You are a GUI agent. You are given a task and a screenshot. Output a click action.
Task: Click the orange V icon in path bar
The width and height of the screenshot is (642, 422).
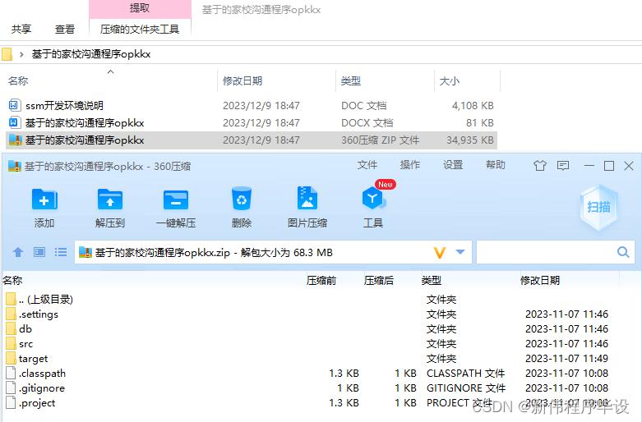click(x=440, y=252)
